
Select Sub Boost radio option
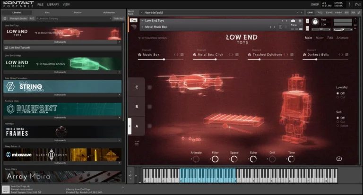coord(338,126)
